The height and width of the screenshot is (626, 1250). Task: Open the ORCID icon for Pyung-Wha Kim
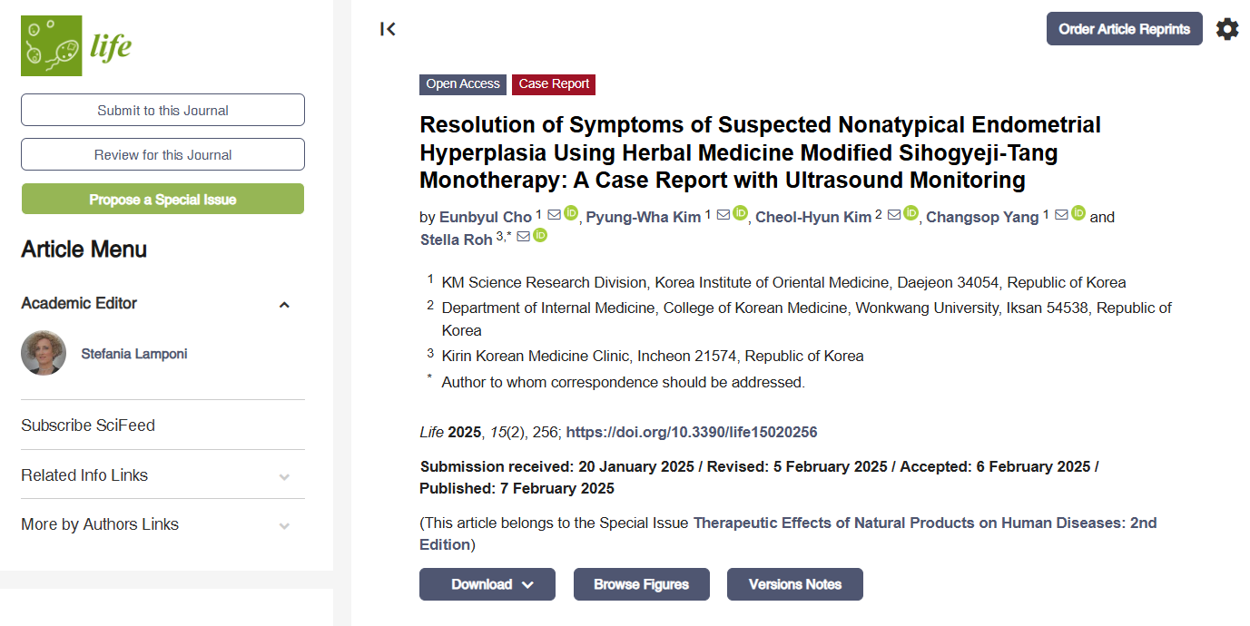pyautogui.click(x=740, y=213)
